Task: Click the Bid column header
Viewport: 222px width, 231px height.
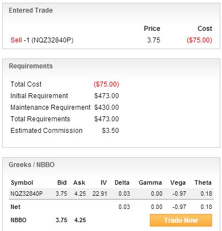Action: coord(62,182)
